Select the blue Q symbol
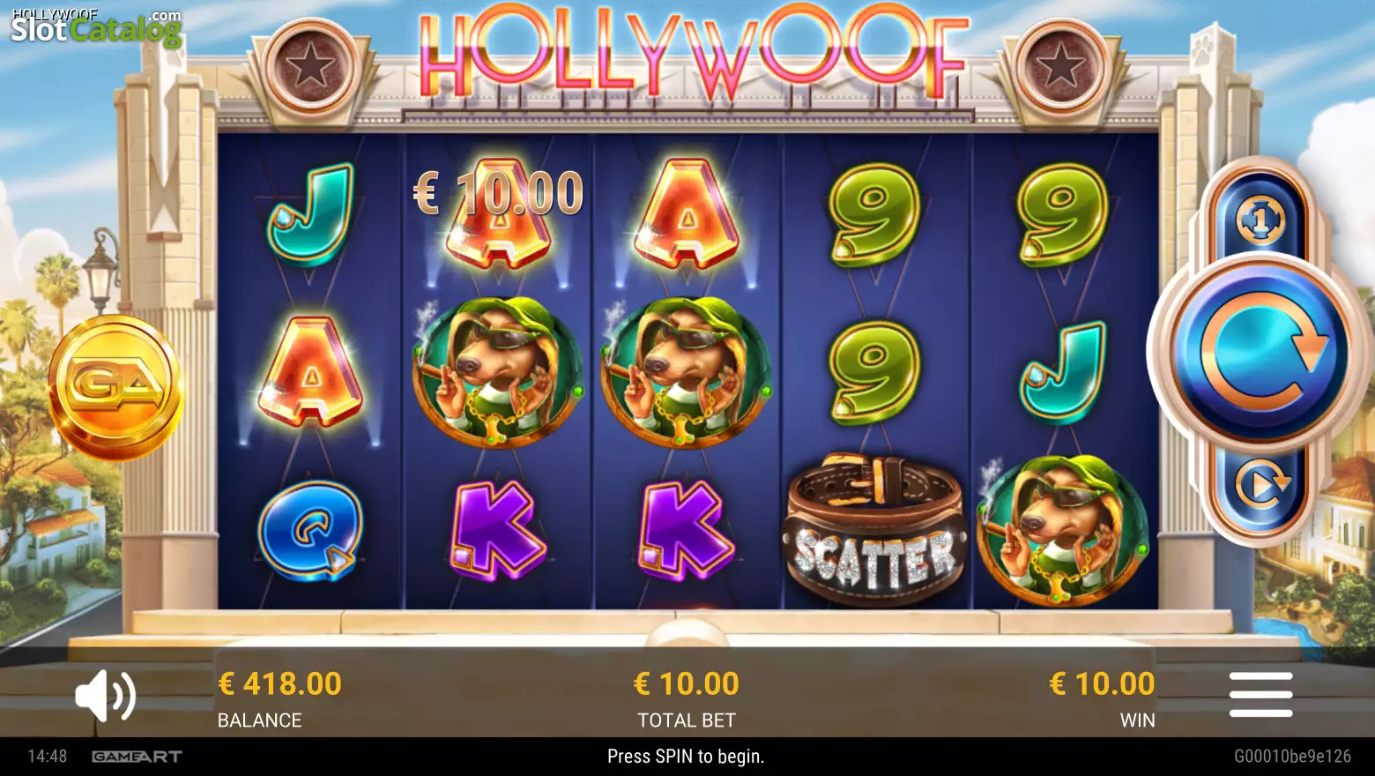The width and height of the screenshot is (1375, 776). coord(309,530)
